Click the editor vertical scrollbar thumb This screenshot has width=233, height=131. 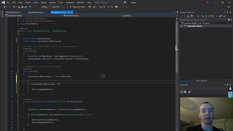[x=177, y=47]
